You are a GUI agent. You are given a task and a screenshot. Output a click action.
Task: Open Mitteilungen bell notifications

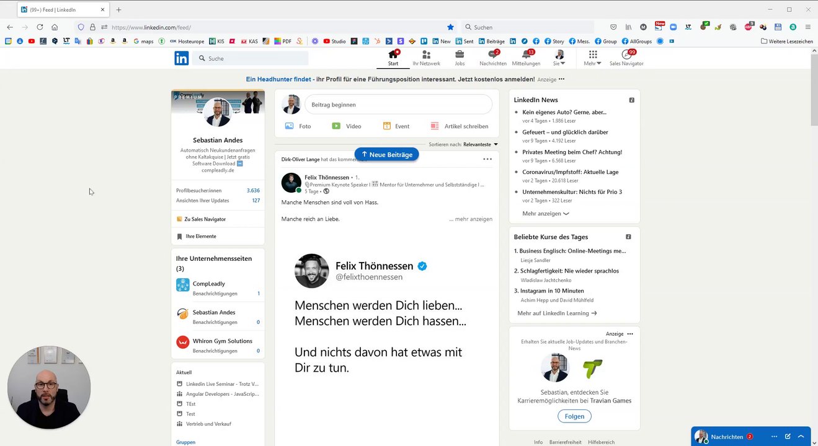pos(526,58)
